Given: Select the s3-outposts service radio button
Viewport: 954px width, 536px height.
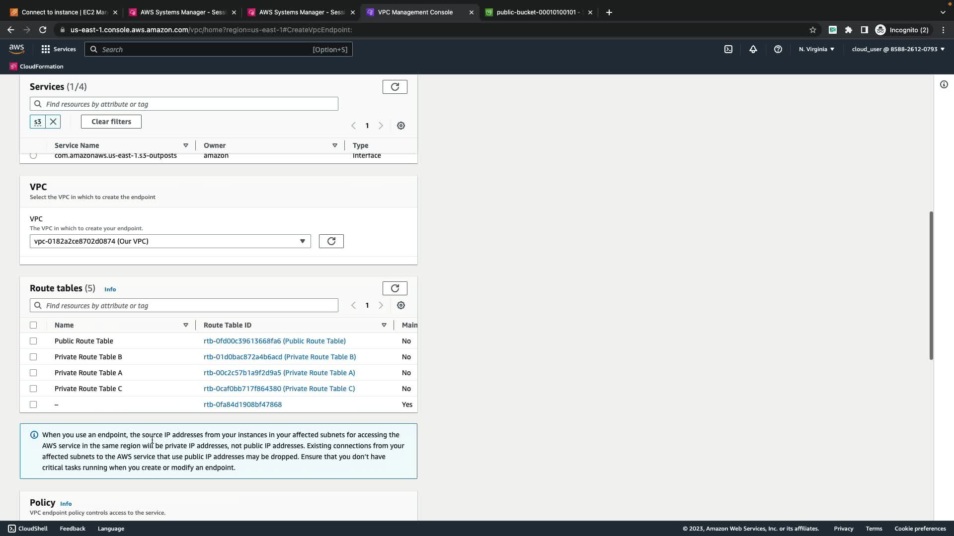Looking at the screenshot, I should 33,156.
